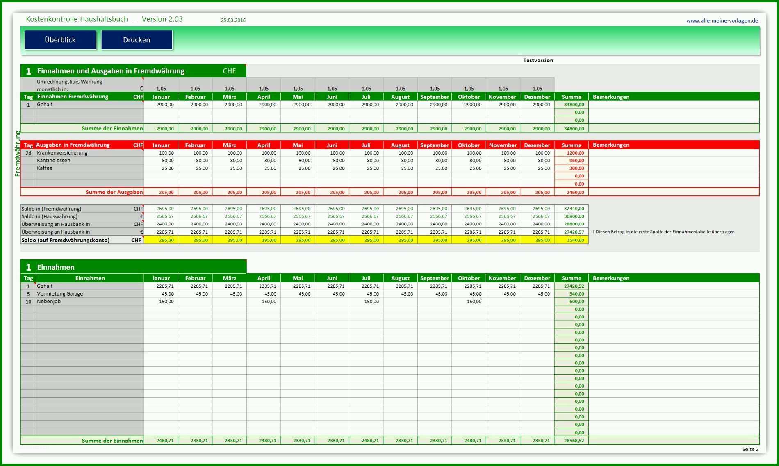Click the Tag value 26 for Krankenversicherung
The image size is (779, 466).
tap(28, 153)
